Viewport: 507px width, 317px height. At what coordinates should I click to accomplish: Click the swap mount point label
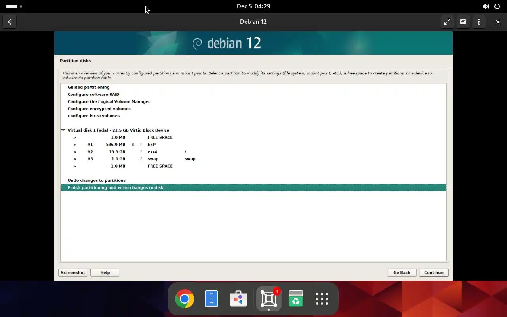(x=190, y=159)
